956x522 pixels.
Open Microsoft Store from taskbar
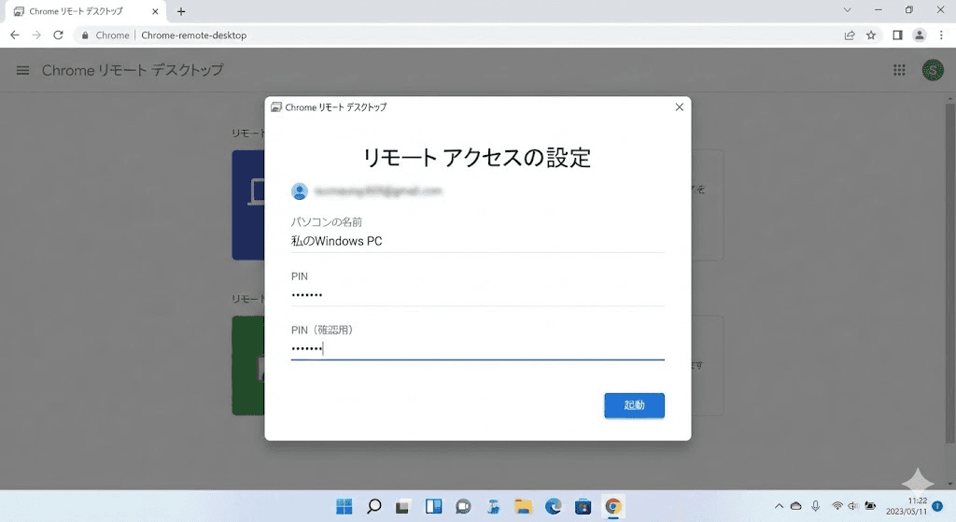583,506
